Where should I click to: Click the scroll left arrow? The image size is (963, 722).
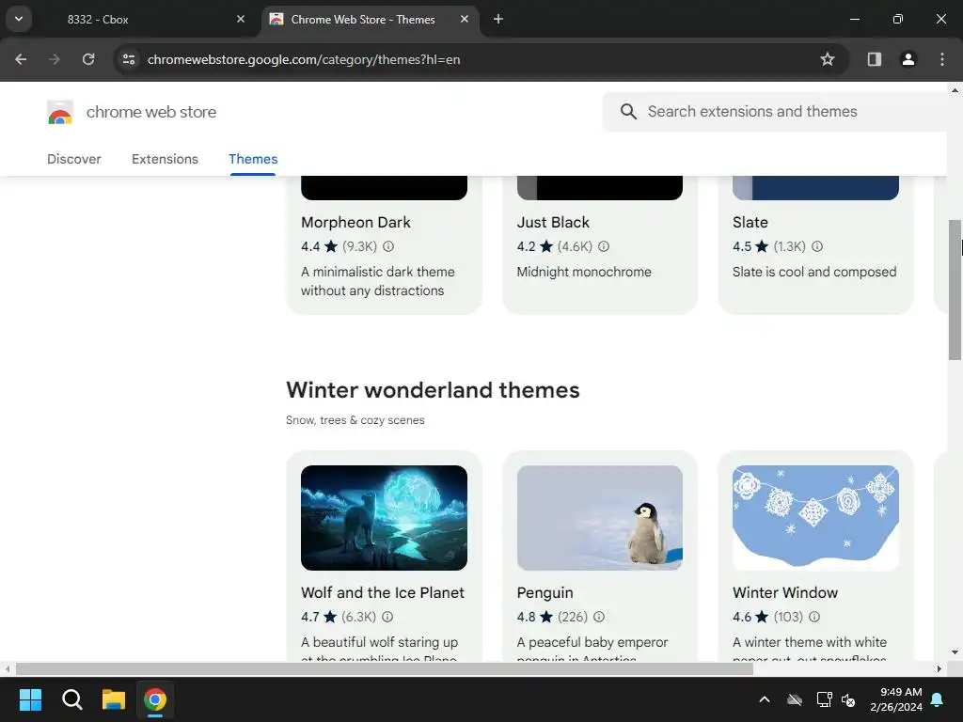(x=8, y=668)
